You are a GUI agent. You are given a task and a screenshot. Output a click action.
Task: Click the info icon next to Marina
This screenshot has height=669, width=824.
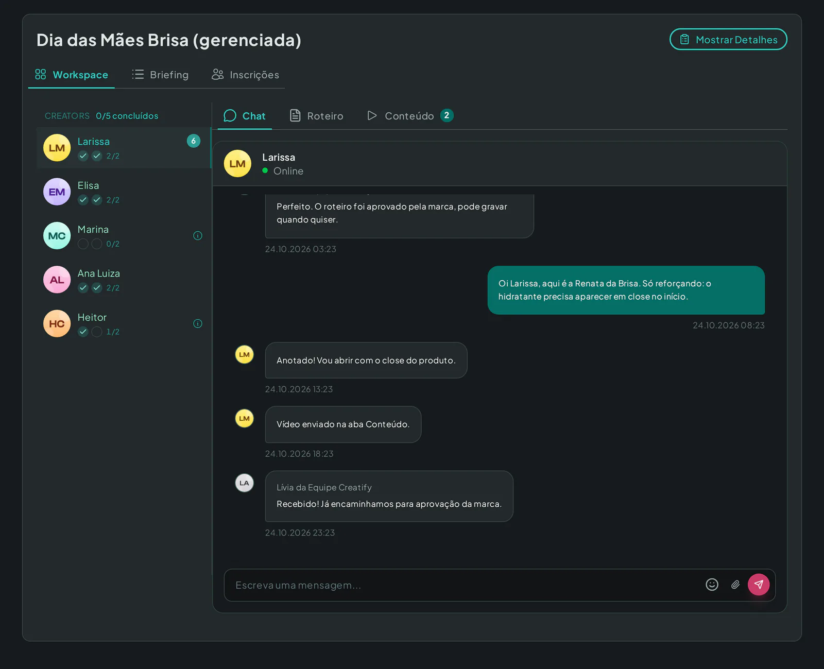point(198,236)
